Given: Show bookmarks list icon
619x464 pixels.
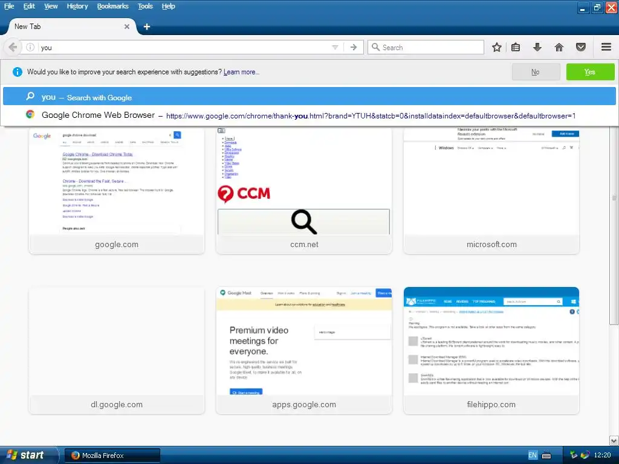Looking at the screenshot, I should point(516,47).
